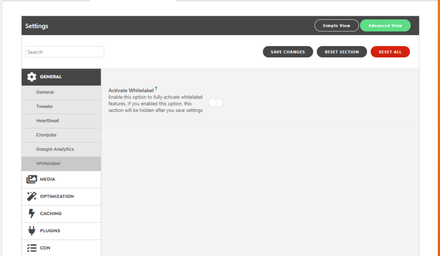Click the CDN checklist icon
The image size is (440, 256).
[x=32, y=248]
